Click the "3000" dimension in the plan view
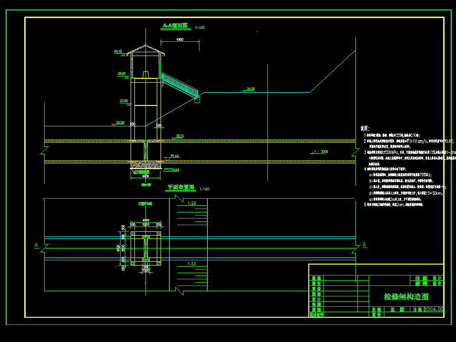 pyautogui.click(x=146, y=225)
